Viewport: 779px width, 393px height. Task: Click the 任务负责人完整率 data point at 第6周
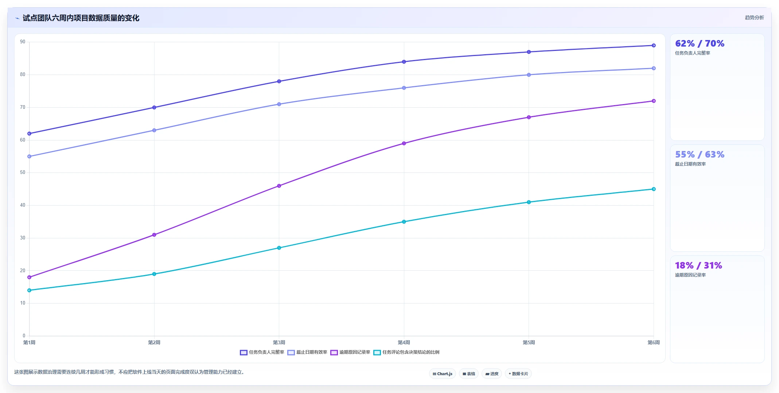[x=654, y=45]
